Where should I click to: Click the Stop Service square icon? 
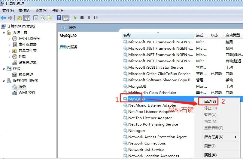[x=82, y=18]
